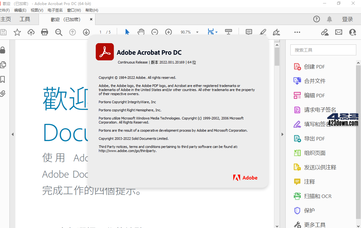Select the highlighter pen tool
This screenshot has width=361, height=228.
tap(263, 32)
